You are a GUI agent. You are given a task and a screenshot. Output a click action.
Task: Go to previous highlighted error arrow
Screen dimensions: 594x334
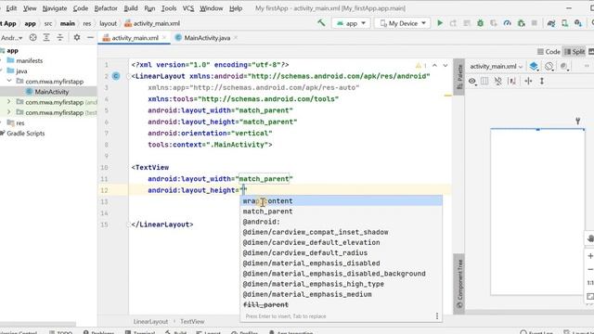point(434,66)
